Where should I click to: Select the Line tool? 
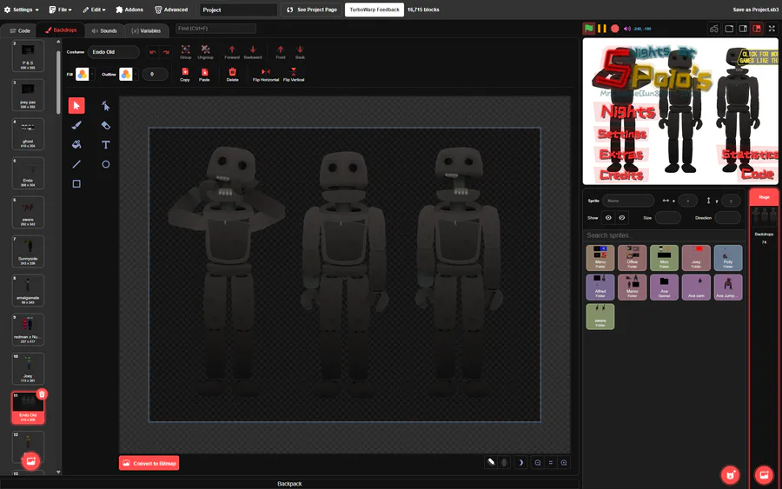[x=76, y=164]
